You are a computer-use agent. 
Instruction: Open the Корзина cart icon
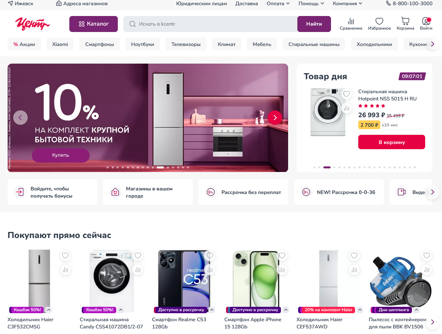click(405, 24)
